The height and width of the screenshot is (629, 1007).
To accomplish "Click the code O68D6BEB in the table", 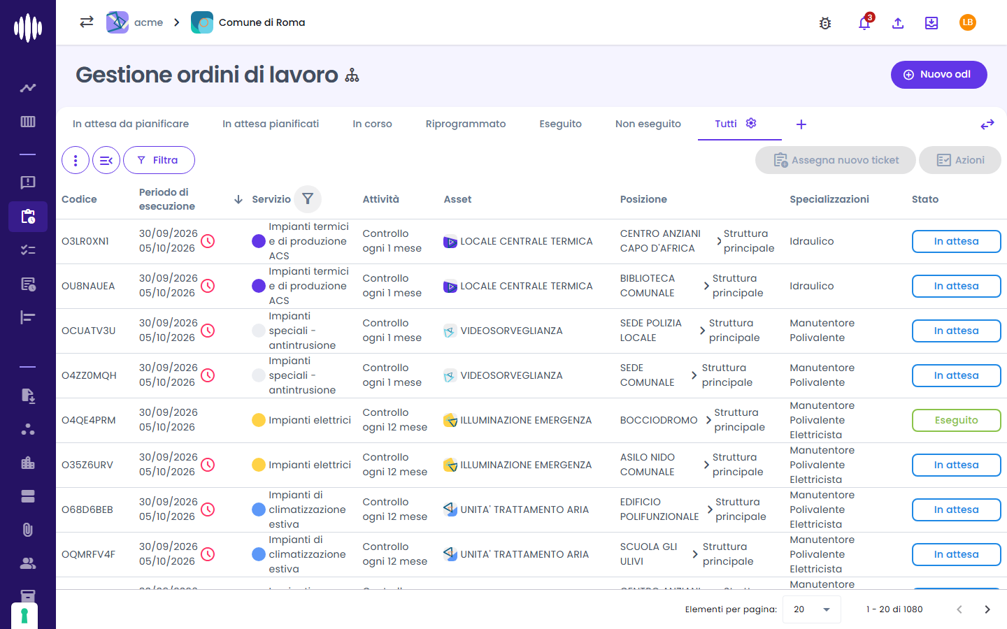I will 87,509.
